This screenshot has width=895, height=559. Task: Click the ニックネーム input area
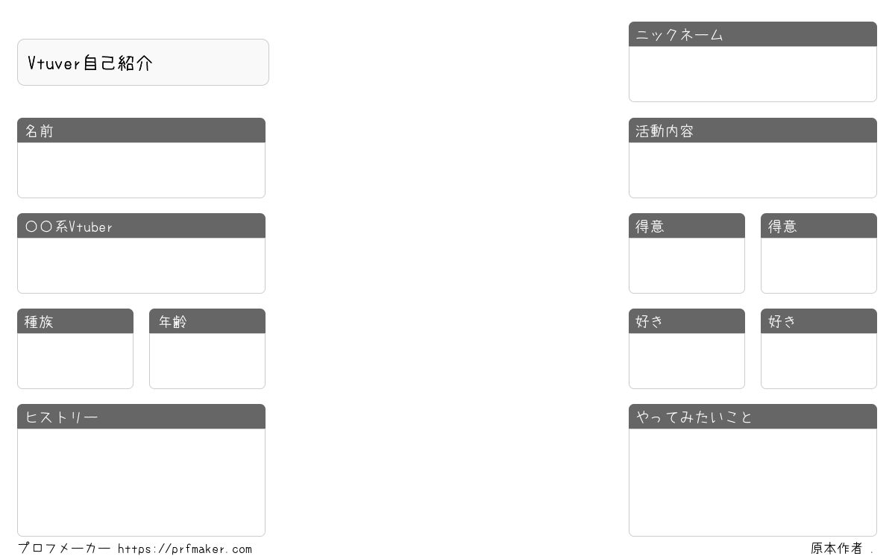click(753, 74)
